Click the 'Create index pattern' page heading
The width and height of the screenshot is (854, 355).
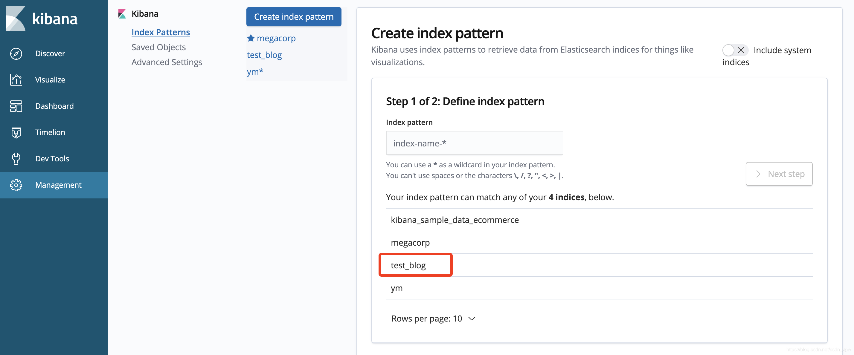[x=437, y=33]
